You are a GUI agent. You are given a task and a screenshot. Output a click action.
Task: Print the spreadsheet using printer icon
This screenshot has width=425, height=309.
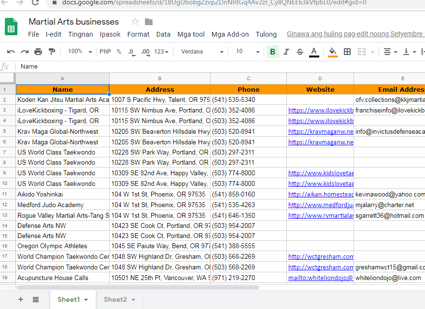tap(38, 52)
